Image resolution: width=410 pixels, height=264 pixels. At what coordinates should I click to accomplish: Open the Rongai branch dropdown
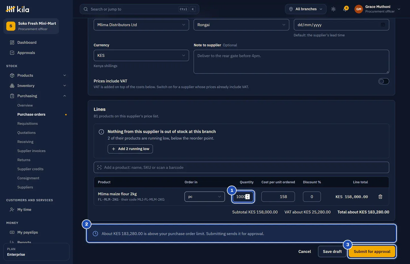(241, 25)
